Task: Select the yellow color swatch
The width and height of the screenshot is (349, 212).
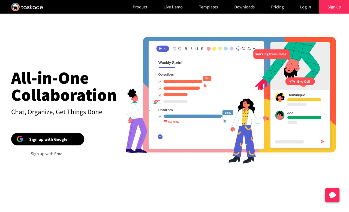Action: (214, 49)
